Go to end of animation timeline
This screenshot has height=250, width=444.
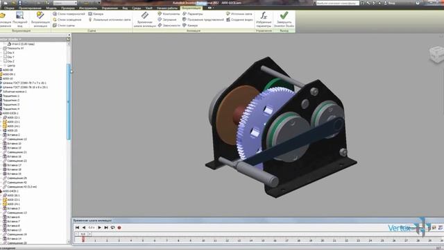106,228
